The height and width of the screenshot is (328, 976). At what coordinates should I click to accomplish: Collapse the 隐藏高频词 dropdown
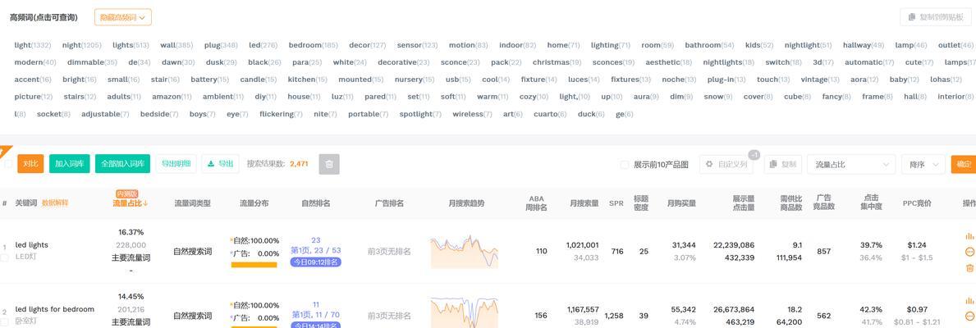122,17
